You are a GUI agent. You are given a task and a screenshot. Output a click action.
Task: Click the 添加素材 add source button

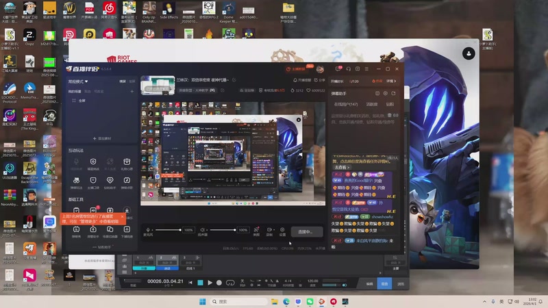[x=102, y=138]
